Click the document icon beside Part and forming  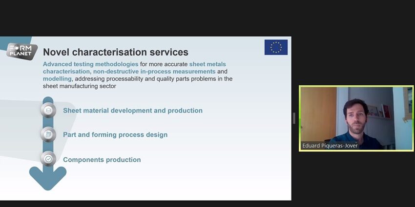(48, 134)
